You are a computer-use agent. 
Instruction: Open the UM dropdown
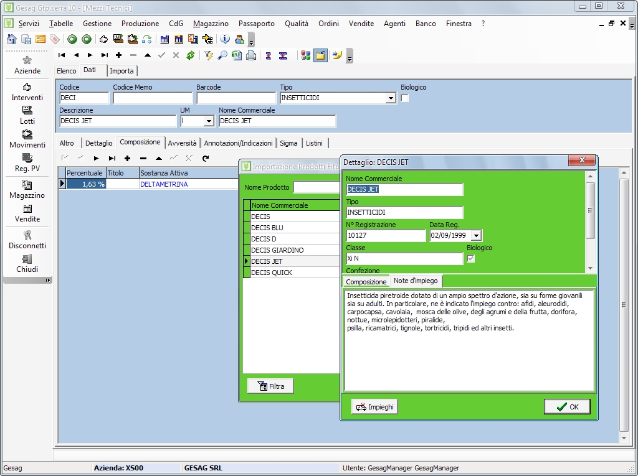coord(209,121)
